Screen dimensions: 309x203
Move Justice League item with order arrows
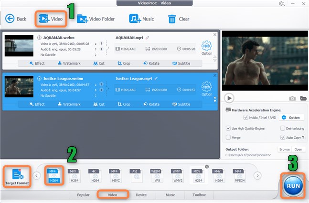pyautogui.click(x=215, y=100)
